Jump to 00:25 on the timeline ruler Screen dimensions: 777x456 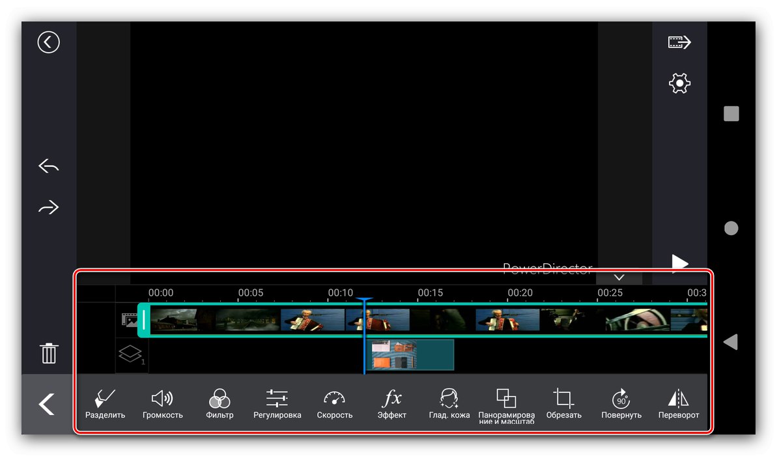click(610, 293)
